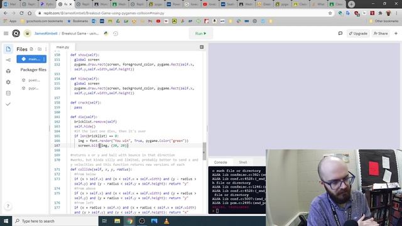Click the browser Back button
The height and width of the screenshot is (226, 402).
6,13
